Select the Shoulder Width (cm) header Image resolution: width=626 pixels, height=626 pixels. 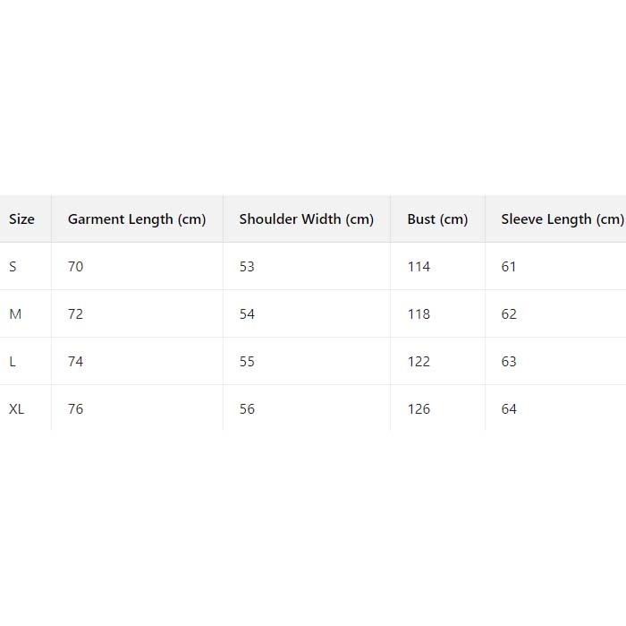[306, 219]
